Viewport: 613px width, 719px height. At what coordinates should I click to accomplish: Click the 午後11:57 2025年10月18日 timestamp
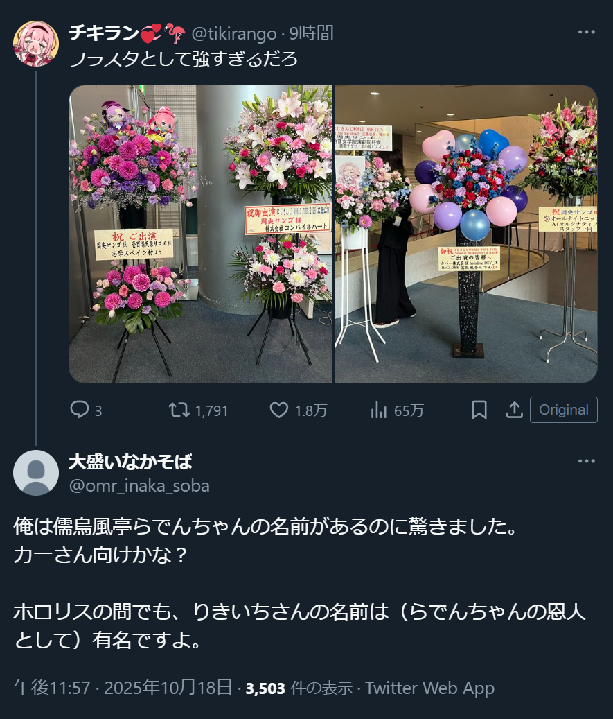[x=123, y=688]
